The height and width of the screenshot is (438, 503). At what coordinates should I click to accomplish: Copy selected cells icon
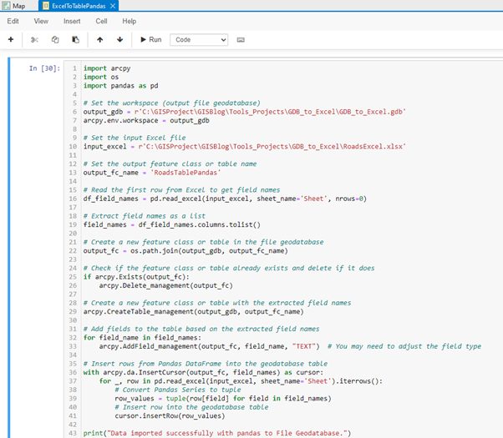(x=55, y=40)
